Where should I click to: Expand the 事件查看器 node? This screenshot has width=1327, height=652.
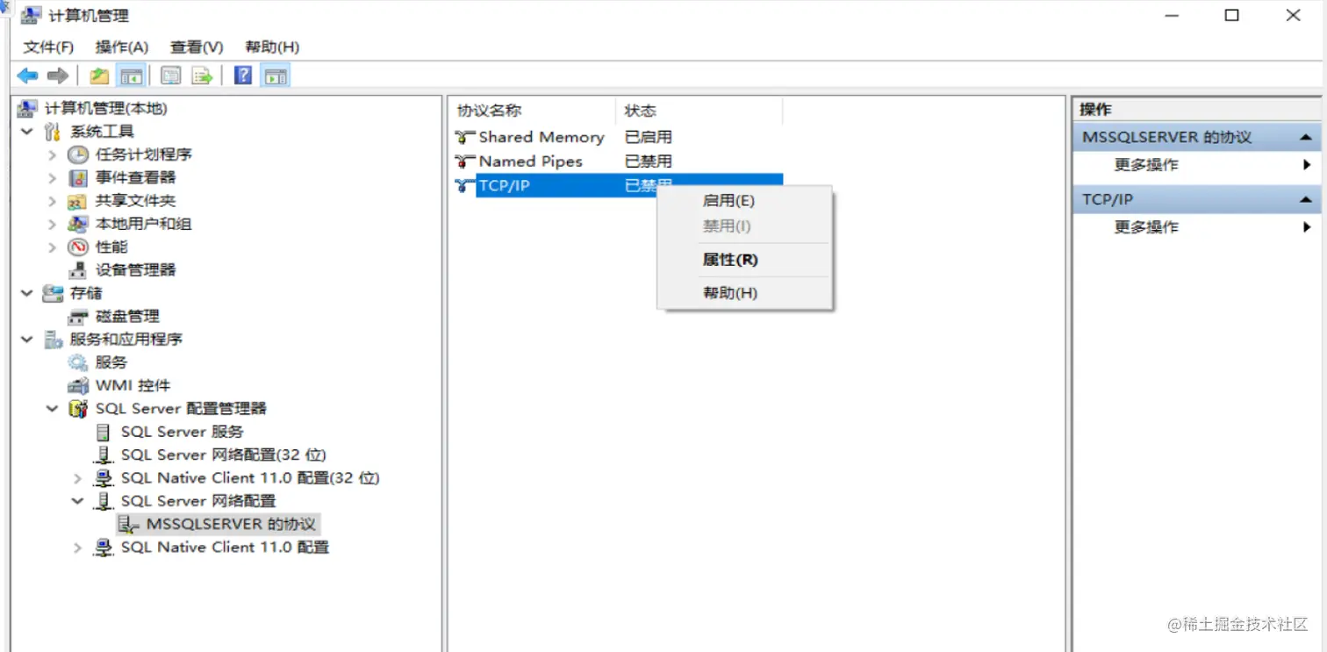53,178
